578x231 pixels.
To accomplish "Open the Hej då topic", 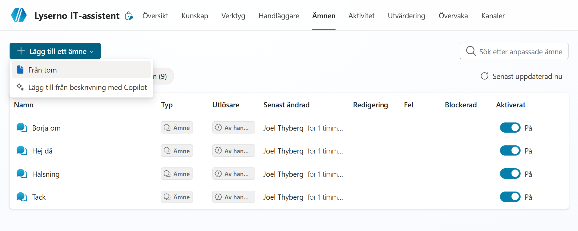I will click(42, 151).
